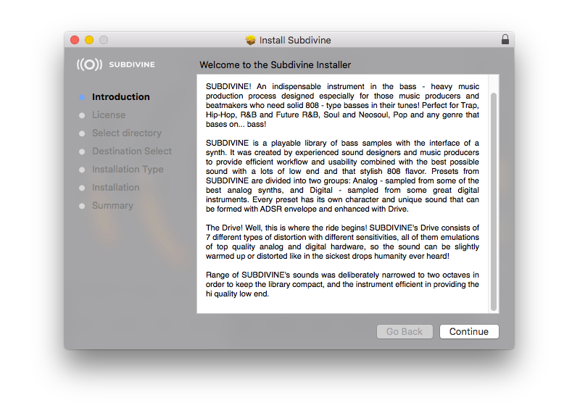Image resolution: width=572 pixels, height=416 pixels.
Task: Click paragraph starting 'The Drive! Well'
Action: tap(342, 242)
